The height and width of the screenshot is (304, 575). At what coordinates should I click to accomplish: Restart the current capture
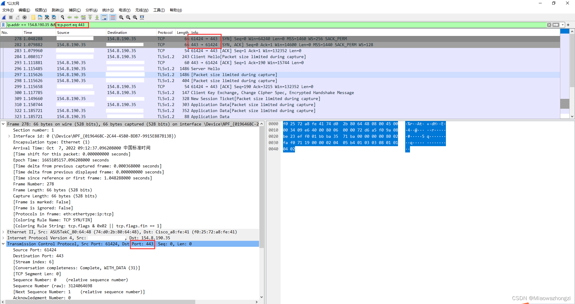pyautogui.click(x=18, y=17)
